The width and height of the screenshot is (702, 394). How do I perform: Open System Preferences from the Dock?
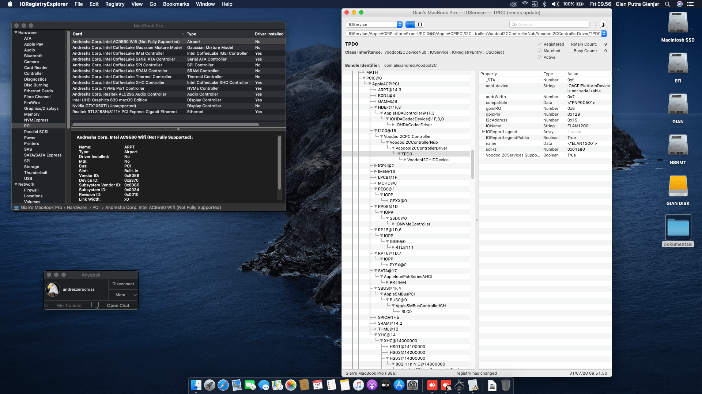click(413, 385)
